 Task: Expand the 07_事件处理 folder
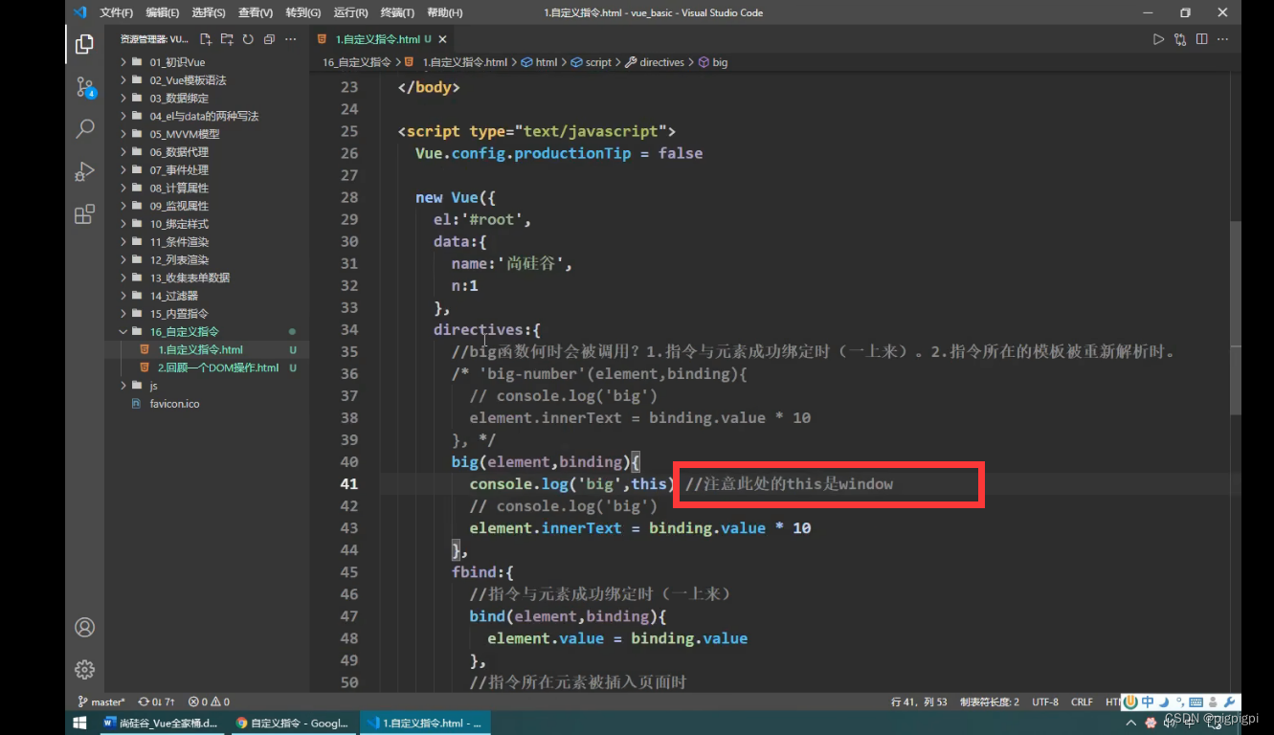click(x=207, y=169)
